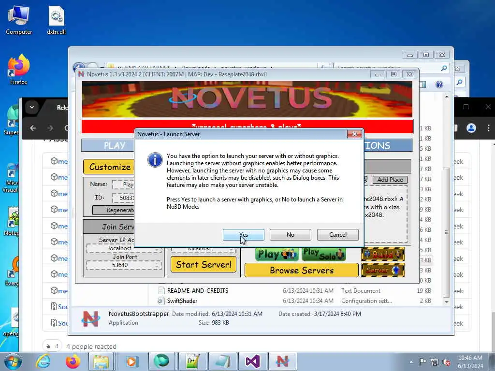
Task: Open the browser three-dot menu
Action: pos(488,128)
